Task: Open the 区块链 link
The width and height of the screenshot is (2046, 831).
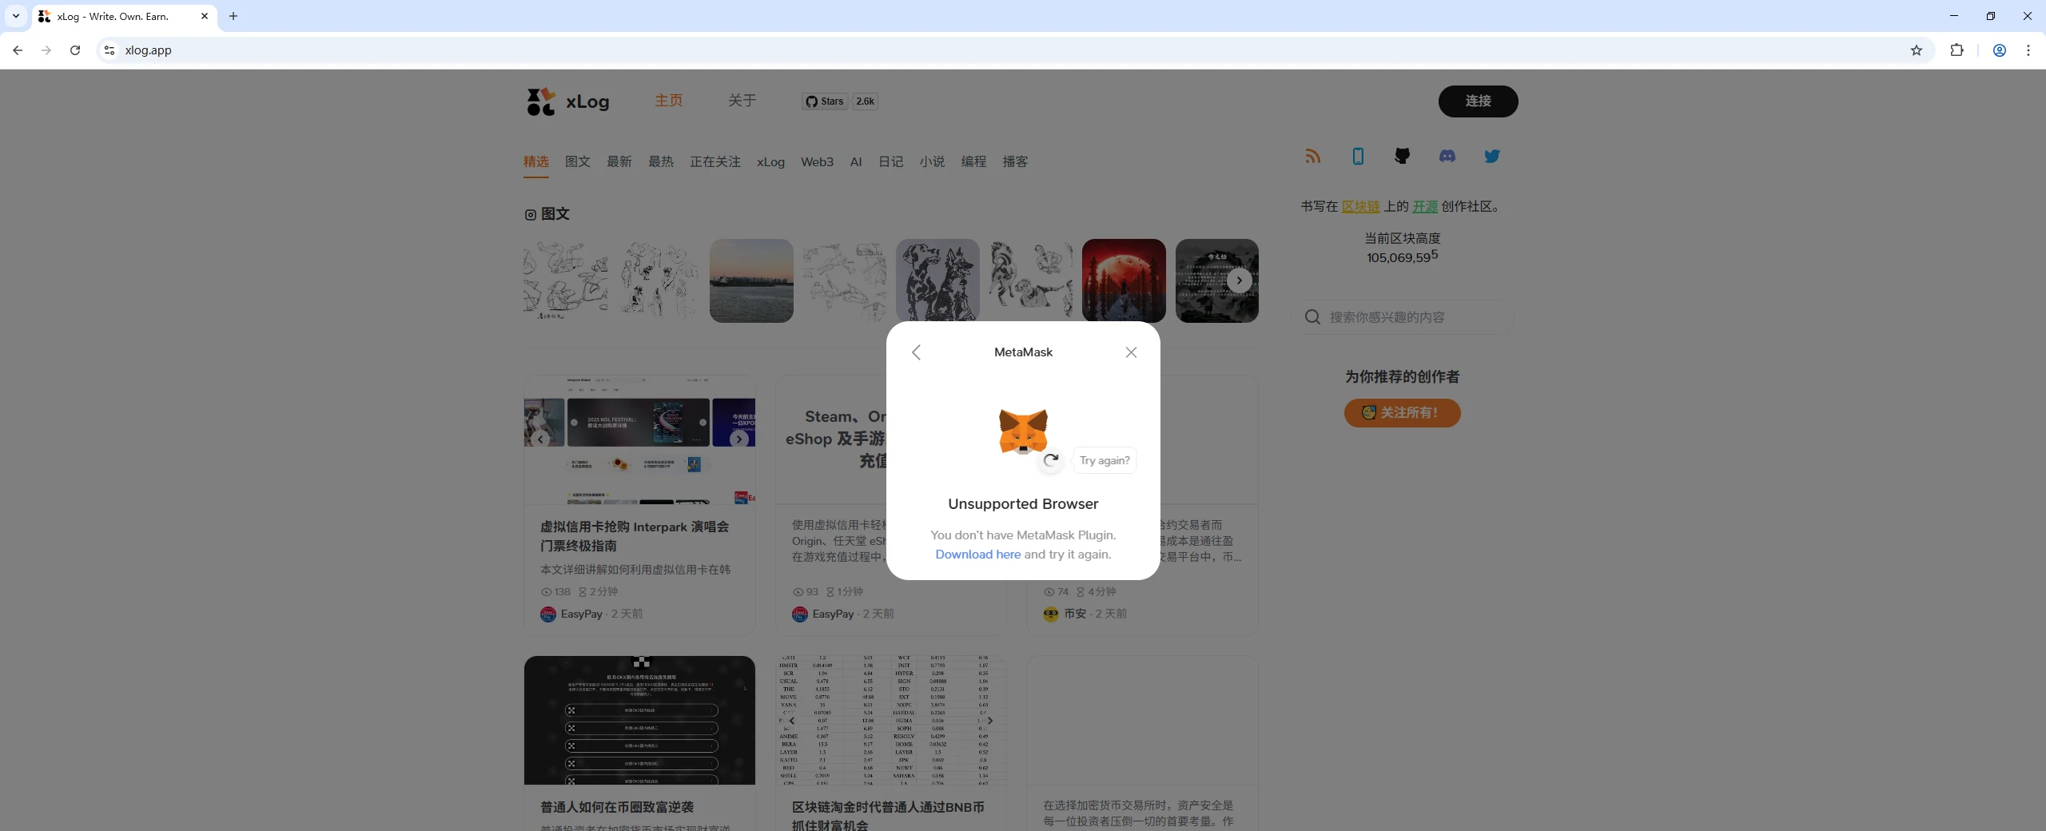Action: (1360, 206)
